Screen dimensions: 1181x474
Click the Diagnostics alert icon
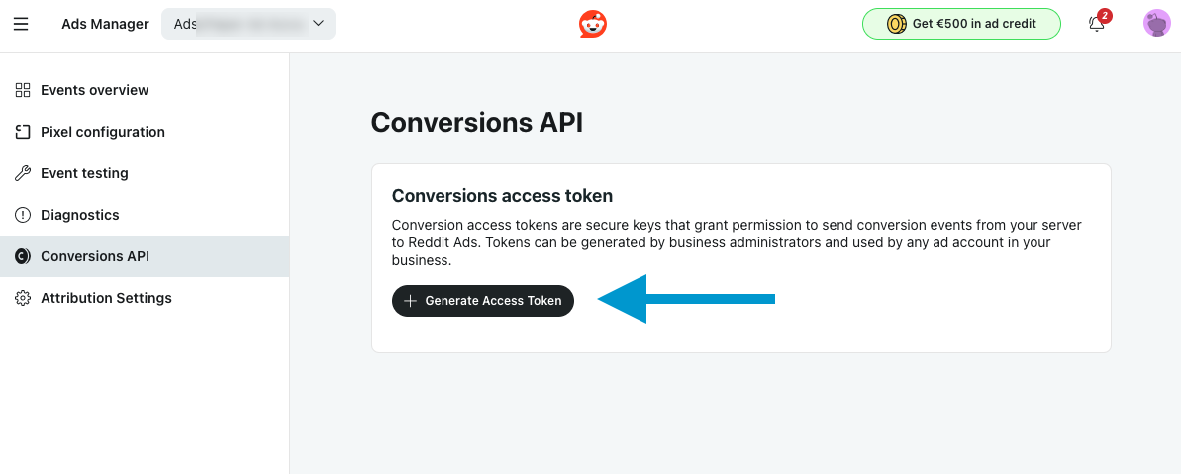[x=23, y=215]
